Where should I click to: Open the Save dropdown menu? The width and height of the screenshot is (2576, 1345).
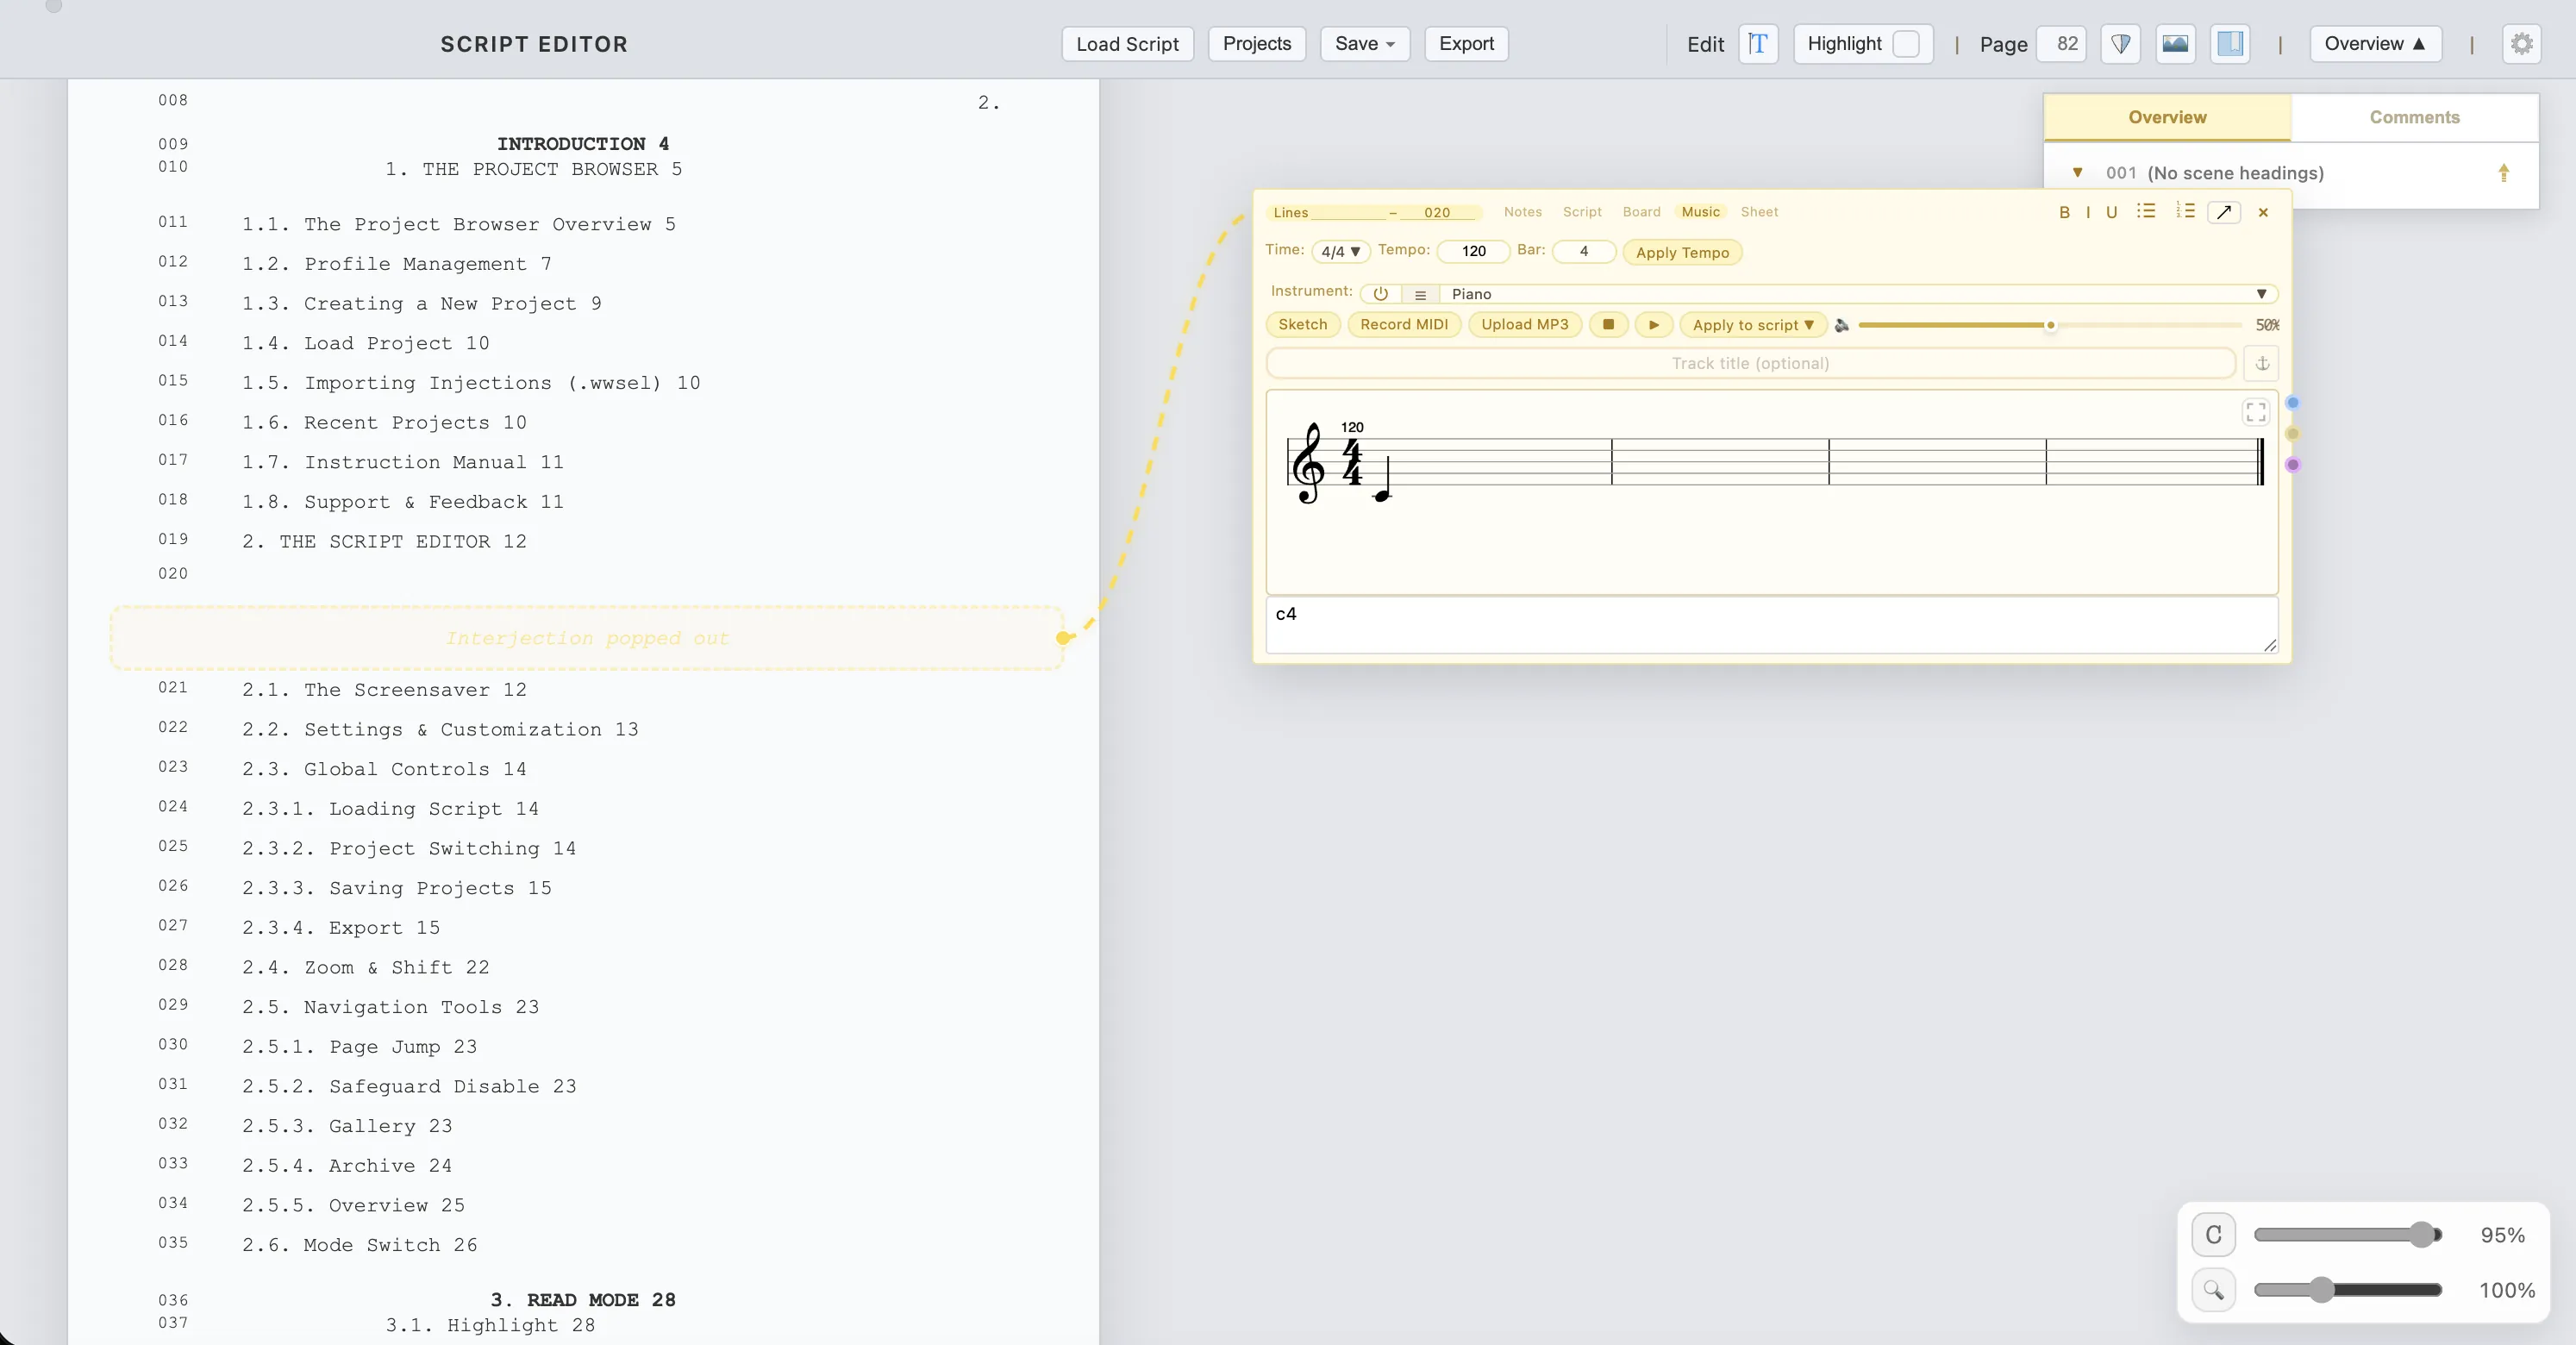point(1364,44)
